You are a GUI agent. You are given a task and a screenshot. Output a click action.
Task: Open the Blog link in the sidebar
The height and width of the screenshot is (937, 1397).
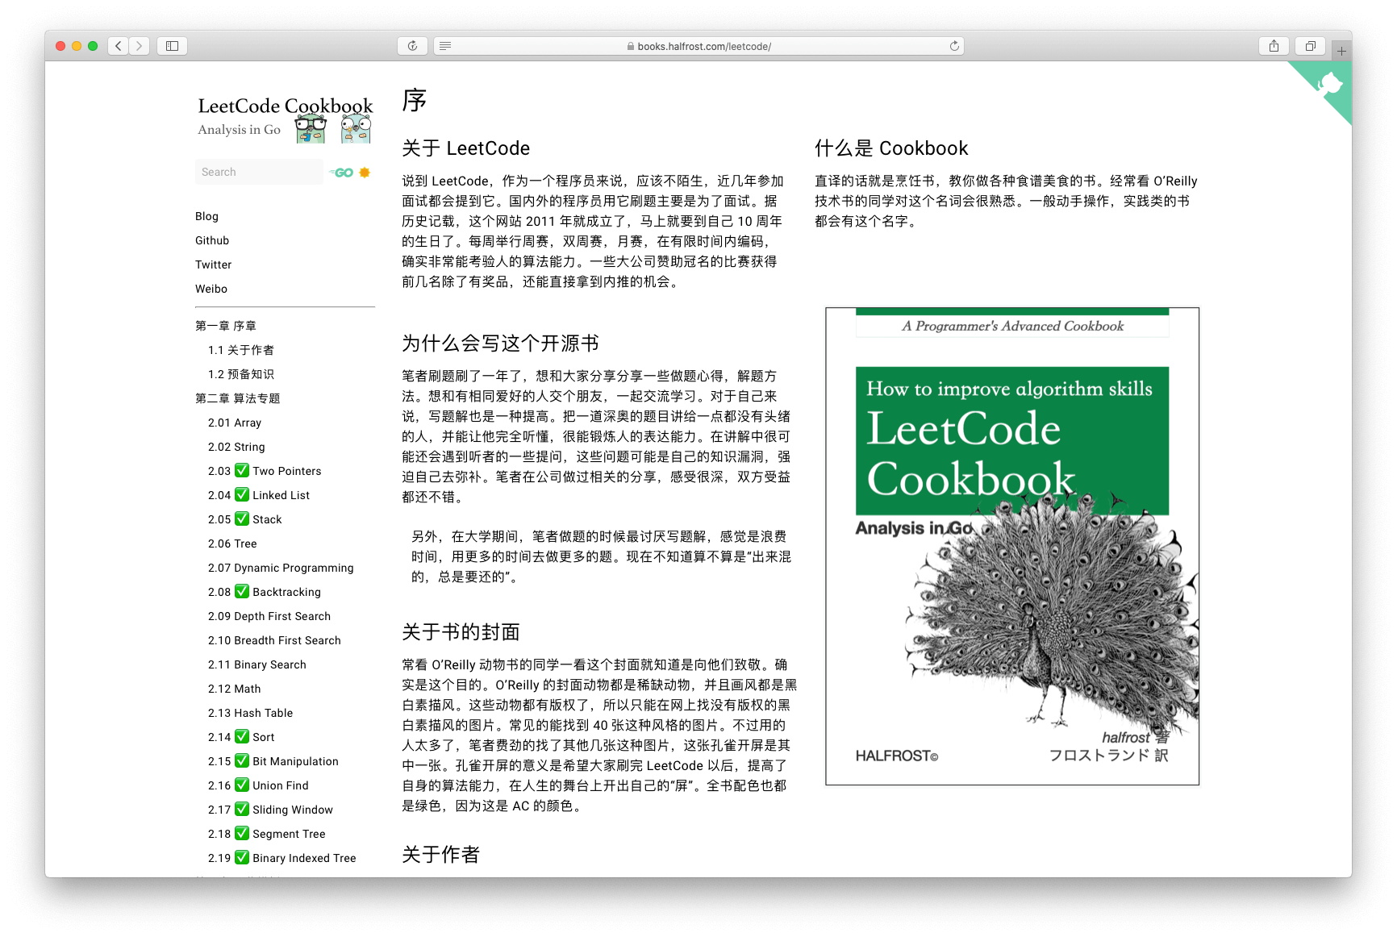[x=206, y=216]
